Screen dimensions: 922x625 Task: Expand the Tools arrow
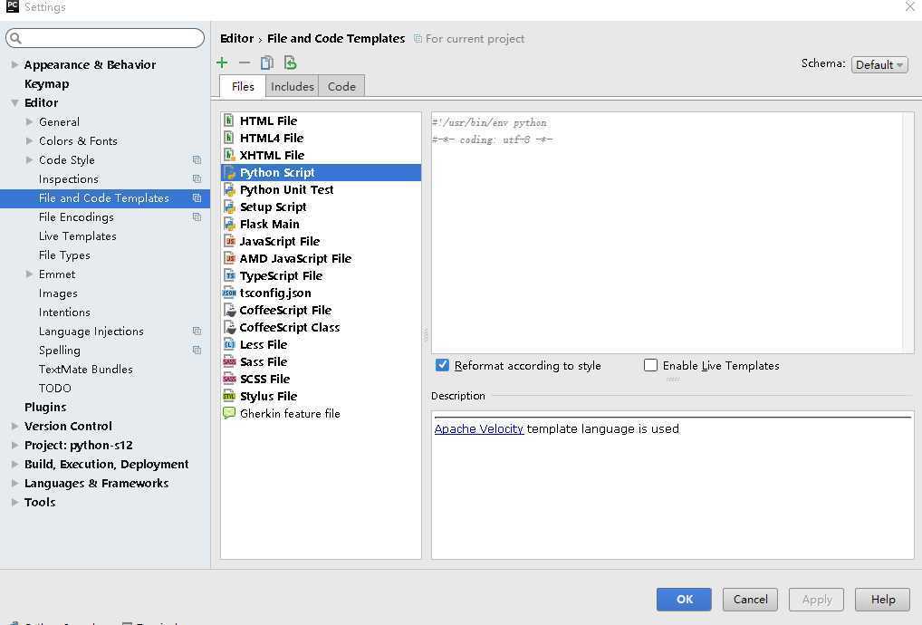pos(14,502)
